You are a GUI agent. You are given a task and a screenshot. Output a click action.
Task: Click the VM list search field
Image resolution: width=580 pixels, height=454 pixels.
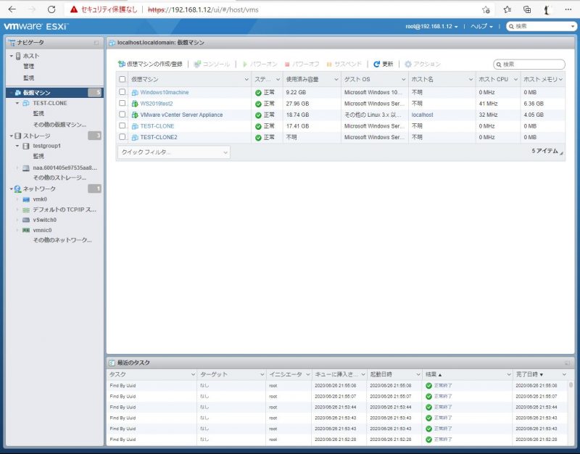coord(529,65)
